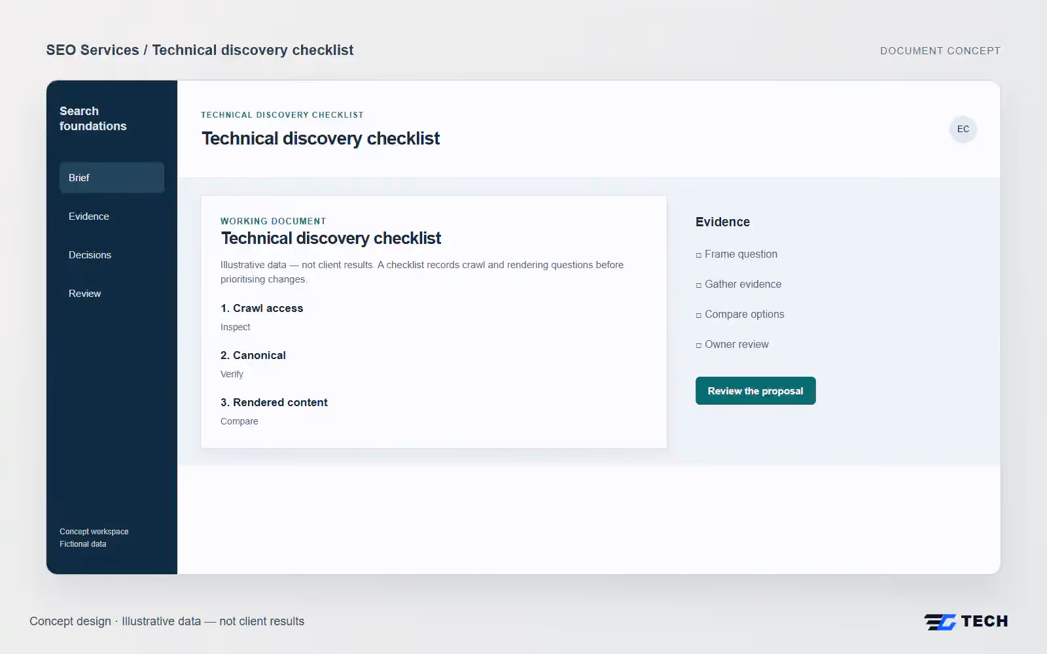1047x654 pixels.
Task: Toggle the Owner review checkbox
Action: point(699,345)
